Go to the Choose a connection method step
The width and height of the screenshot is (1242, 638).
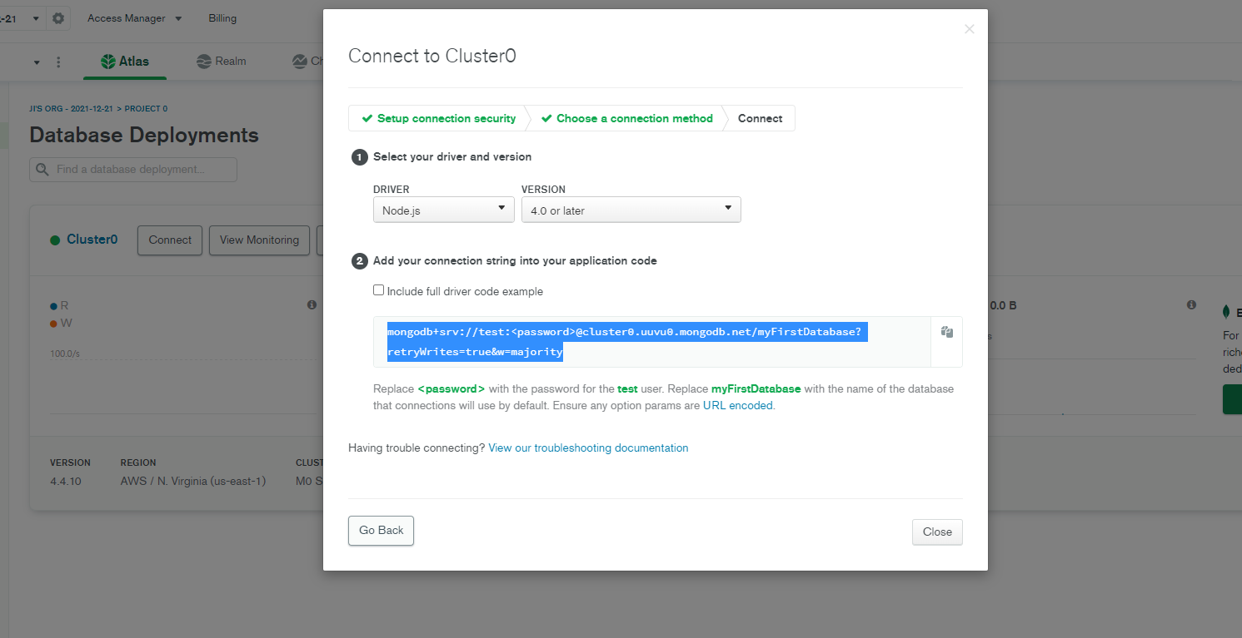click(x=626, y=118)
